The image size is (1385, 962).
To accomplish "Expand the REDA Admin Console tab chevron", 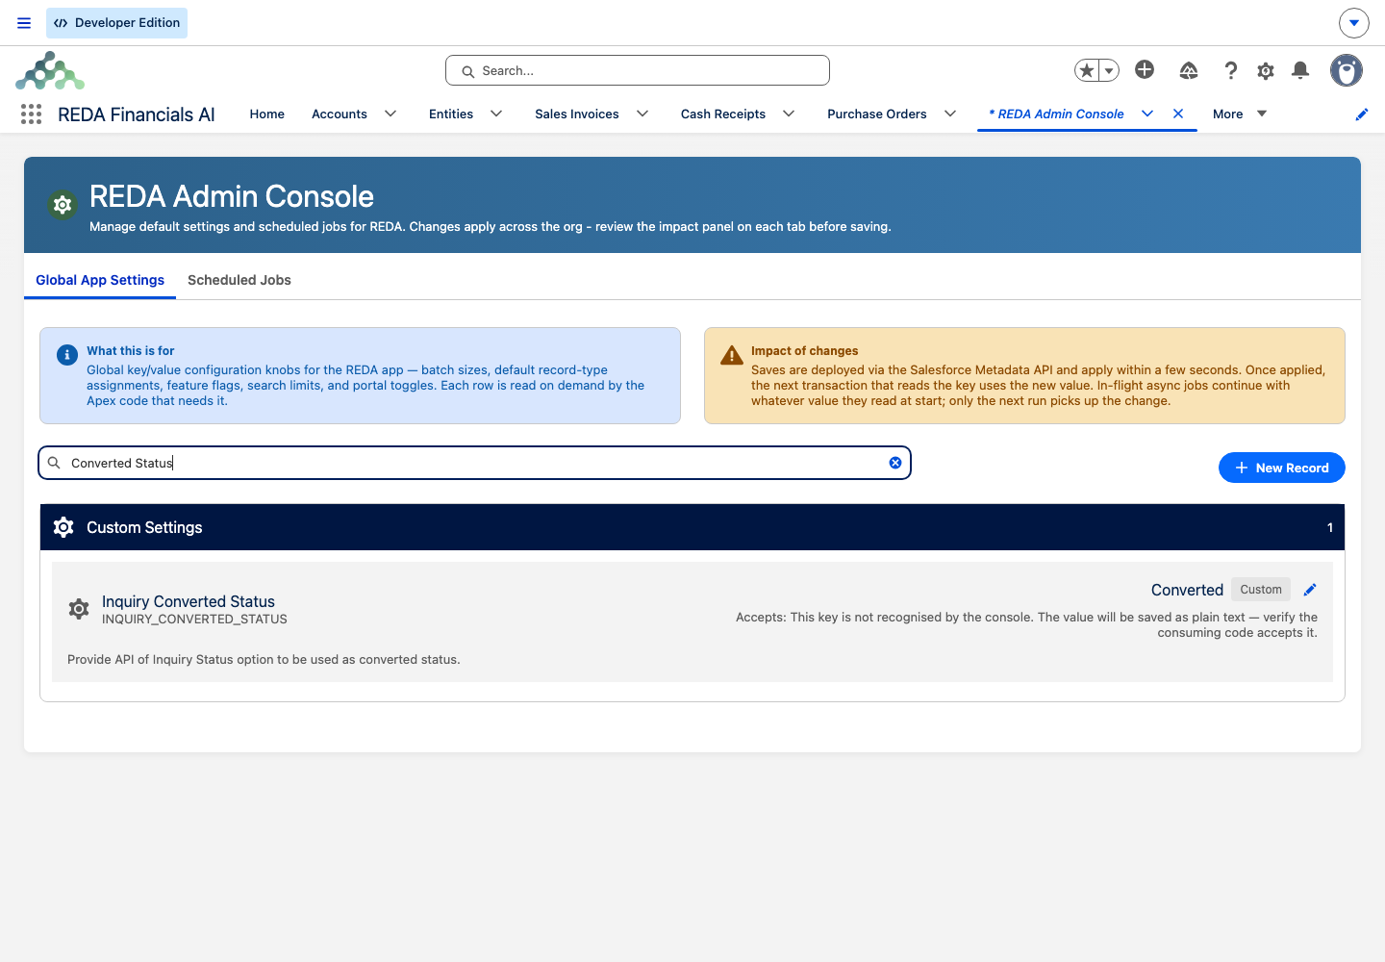I will click(1147, 114).
